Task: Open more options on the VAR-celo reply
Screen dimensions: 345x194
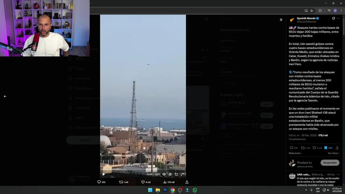Action: [338, 175]
